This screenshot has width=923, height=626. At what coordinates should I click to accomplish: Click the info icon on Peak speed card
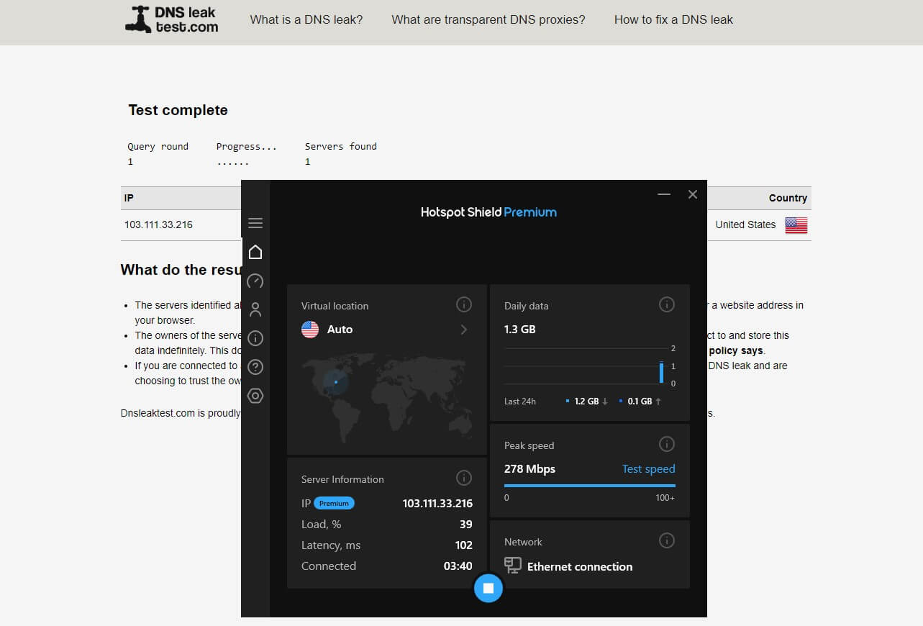coord(667,444)
